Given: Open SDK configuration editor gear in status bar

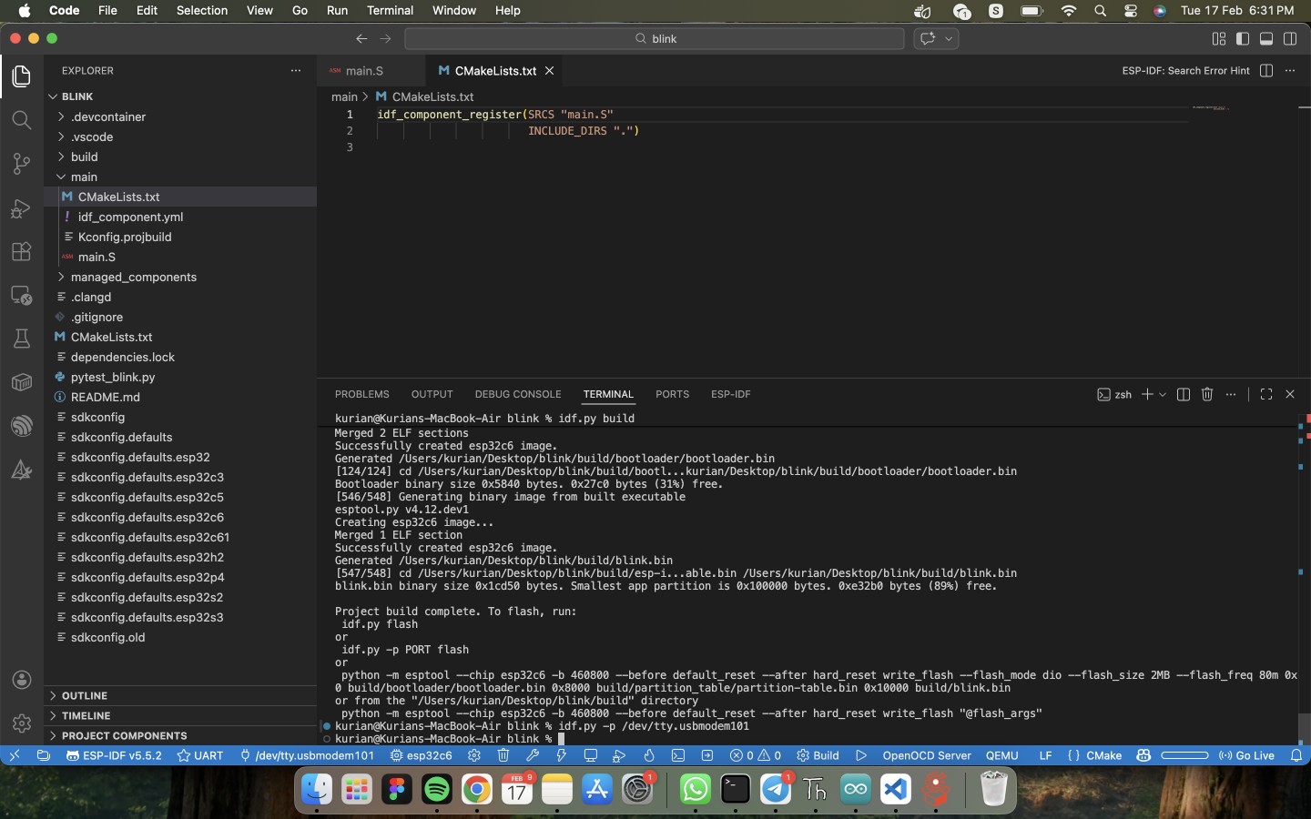Looking at the screenshot, I should (474, 755).
